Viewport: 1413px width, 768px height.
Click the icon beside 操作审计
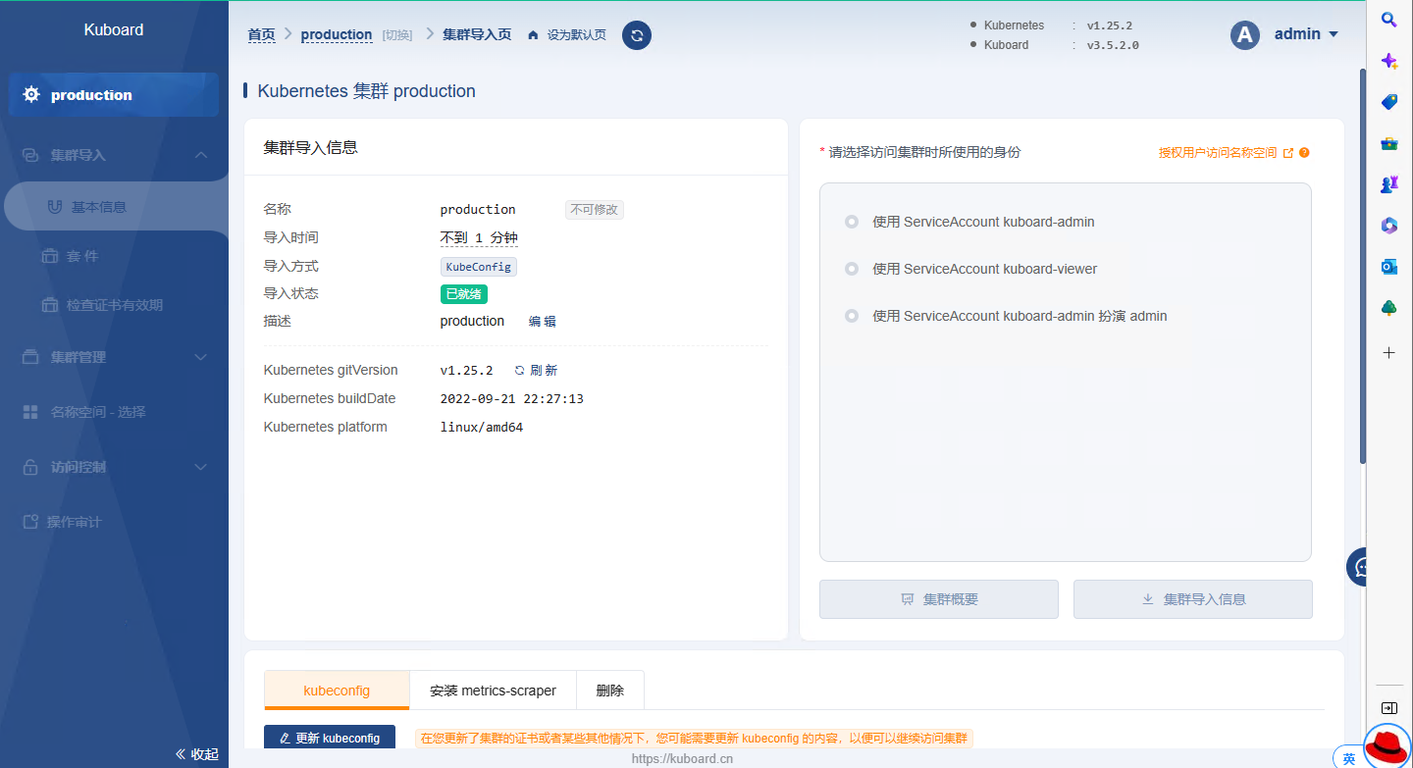tap(30, 522)
